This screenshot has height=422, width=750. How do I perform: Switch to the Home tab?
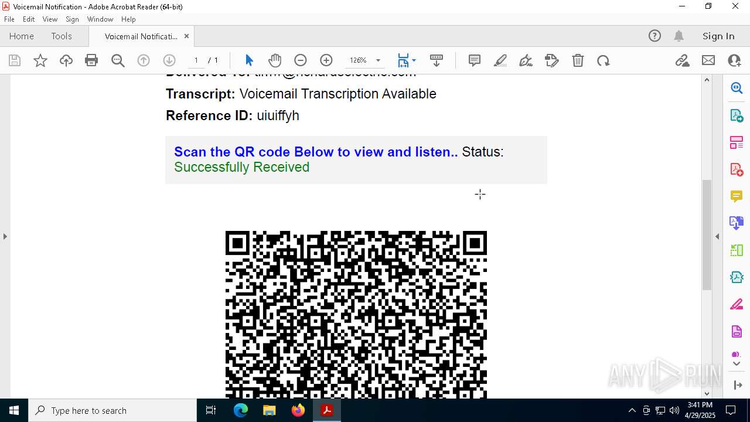tap(22, 36)
